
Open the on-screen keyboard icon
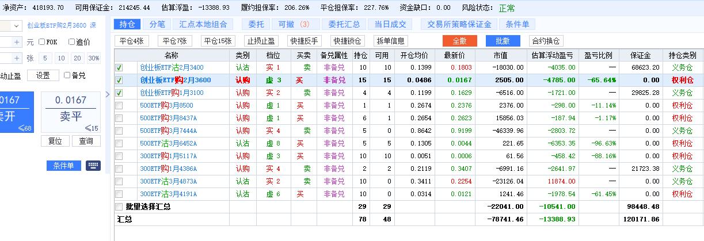(93, 166)
